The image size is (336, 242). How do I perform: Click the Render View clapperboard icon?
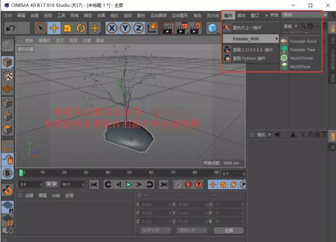point(168,28)
